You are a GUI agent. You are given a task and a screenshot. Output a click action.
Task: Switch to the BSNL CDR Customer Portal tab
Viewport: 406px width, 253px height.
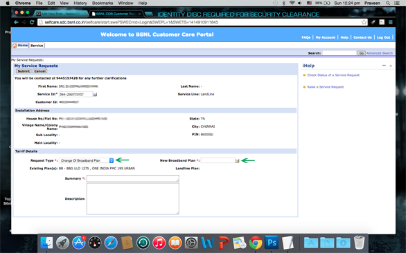116,14
